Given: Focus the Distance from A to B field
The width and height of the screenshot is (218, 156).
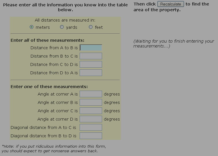Looking at the screenshot, I should pos(91,48).
